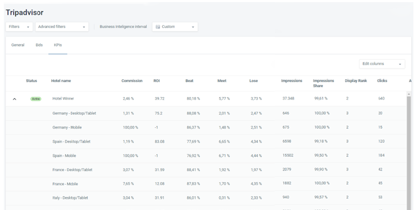Select the Germany - Desktop/Tablet row

pyautogui.click(x=206, y=113)
